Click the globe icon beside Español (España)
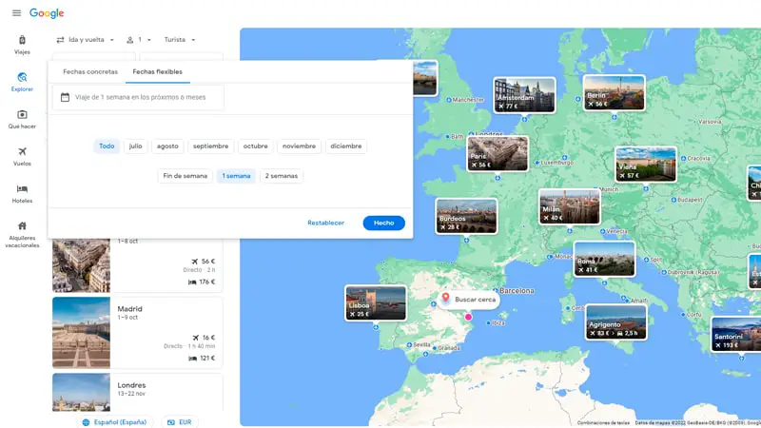Screen dimensions: 761x428 click(86, 422)
